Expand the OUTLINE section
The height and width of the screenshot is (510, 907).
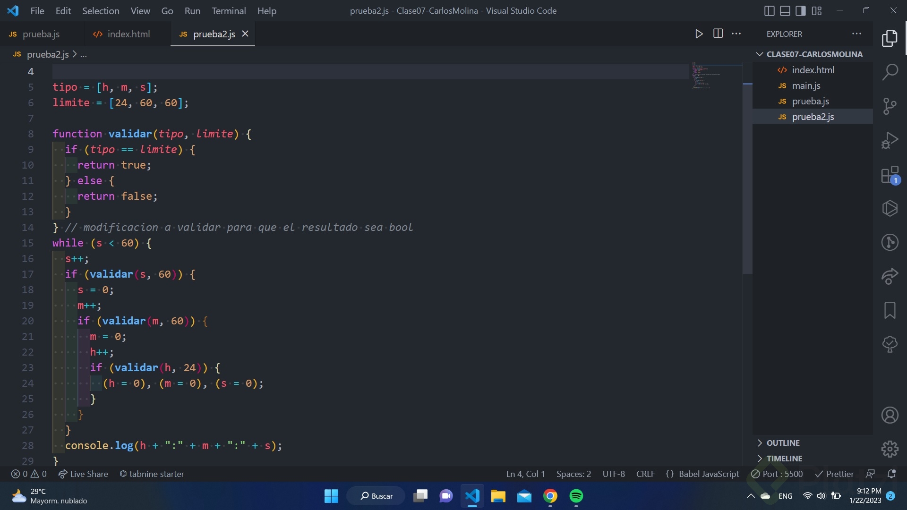pyautogui.click(x=813, y=443)
